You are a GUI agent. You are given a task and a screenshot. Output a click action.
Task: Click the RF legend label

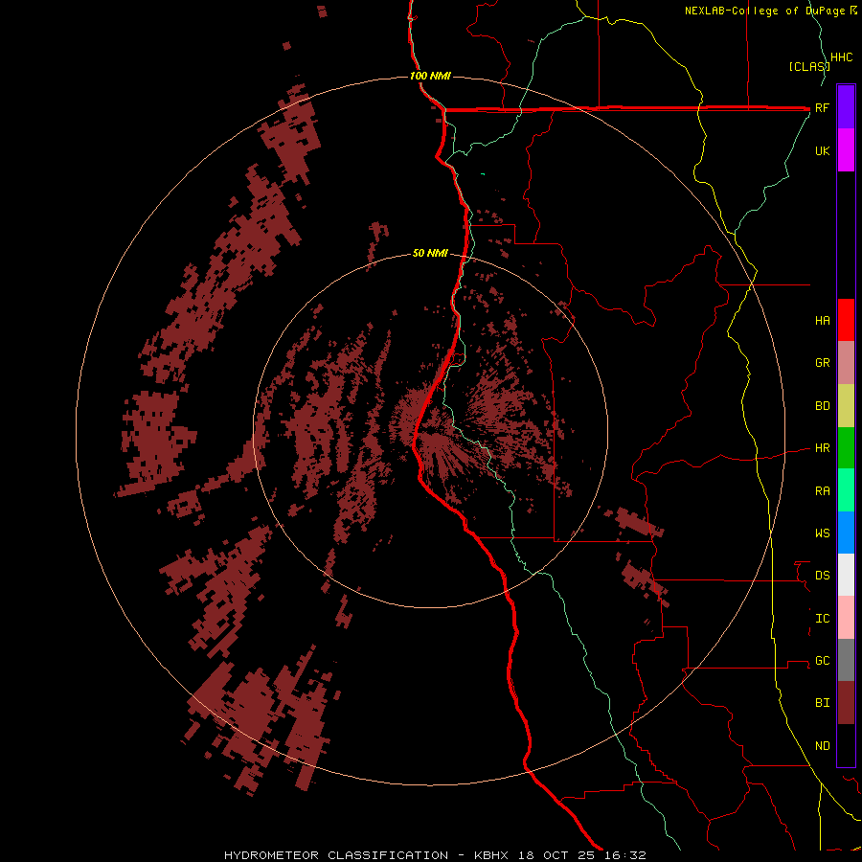pyautogui.click(x=823, y=107)
